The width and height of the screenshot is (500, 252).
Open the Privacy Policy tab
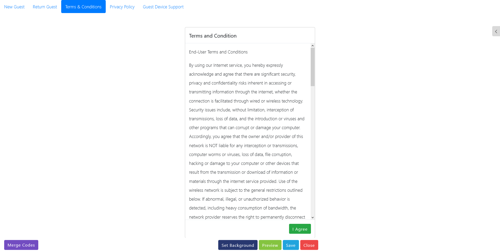click(122, 7)
